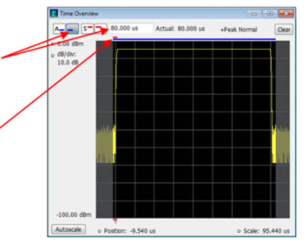This screenshot has height=251, width=306.
Task: Click the Scale knob icon
Action: pos(239,231)
